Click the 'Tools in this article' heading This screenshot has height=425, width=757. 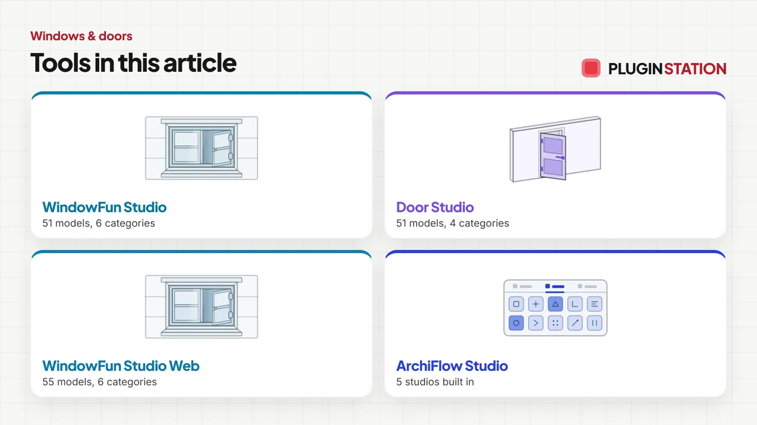[133, 63]
